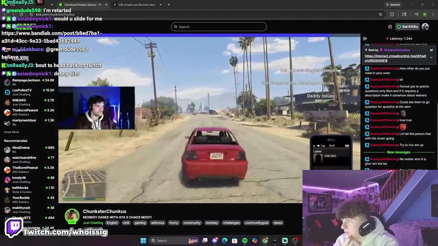Open Copilot from the taskbar

click(255, 241)
